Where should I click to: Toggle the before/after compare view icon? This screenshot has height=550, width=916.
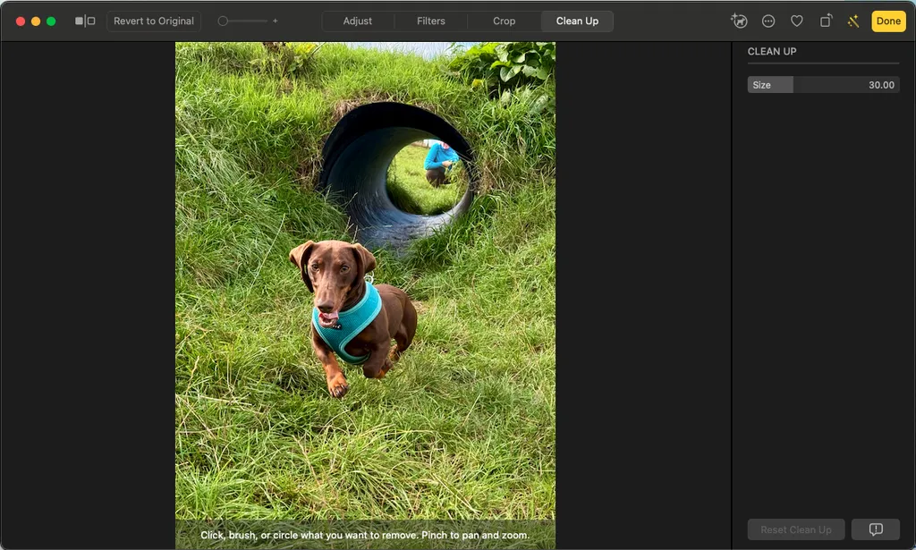point(85,21)
